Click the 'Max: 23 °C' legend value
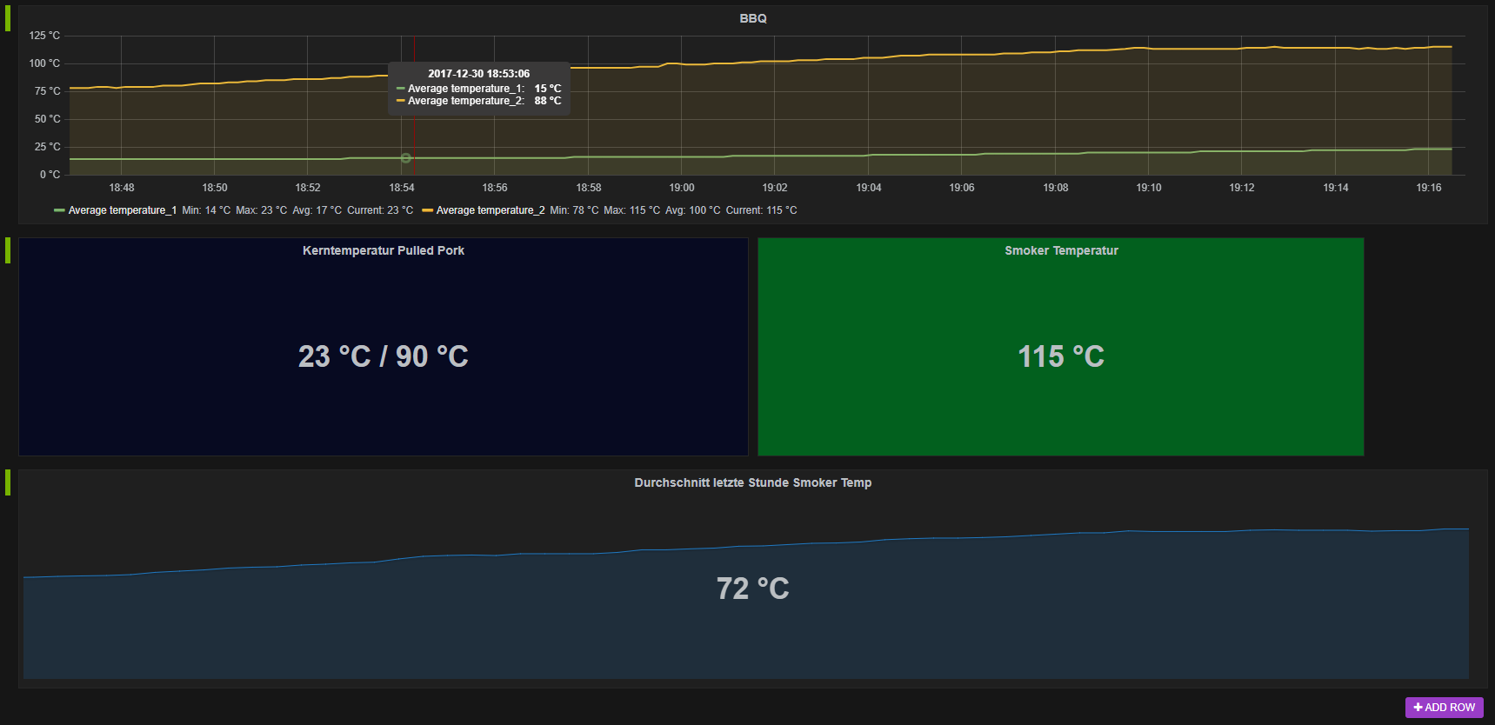The height and width of the screenshot is (725, 1495). [261, 210]
